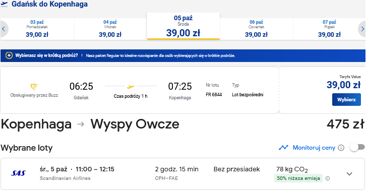Enable the Monitoruj ceny toggle
The image size is (367, 191).
[x=357, y=147]
